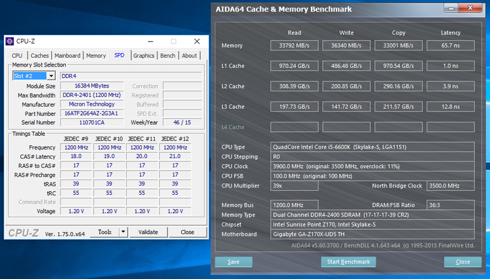Click the CPU-Z title bar app icon
Screen dimensions: 490x279
pos(10,42)
